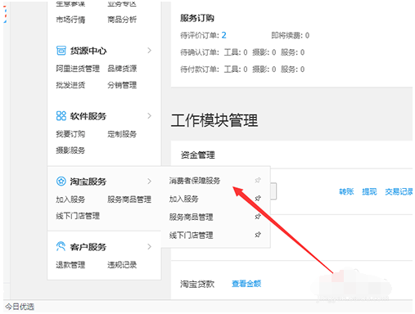Open 加入服务 under 淘宝服务 sidebar
Image resolution: width=415 pixels, height=314 pixels.
tap(70, 200)
